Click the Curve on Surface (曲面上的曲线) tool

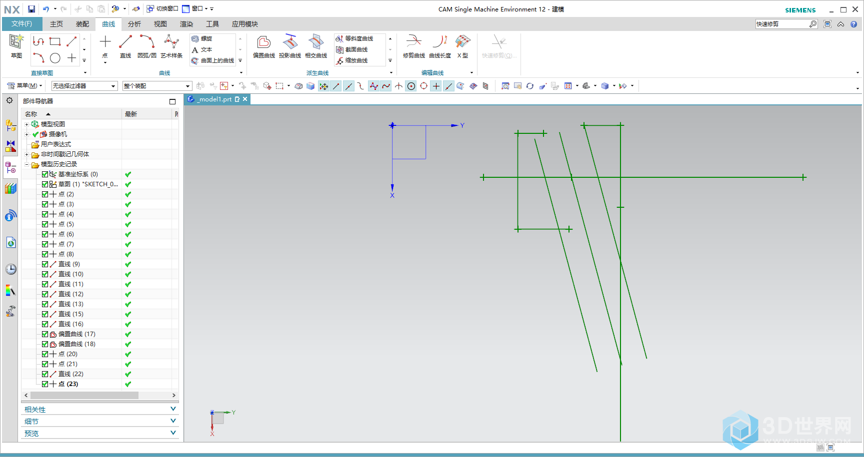pyautogui.click(x=213, y=60)
